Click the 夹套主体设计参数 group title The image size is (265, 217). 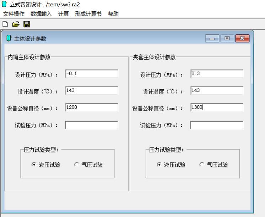tap(154, 57)
